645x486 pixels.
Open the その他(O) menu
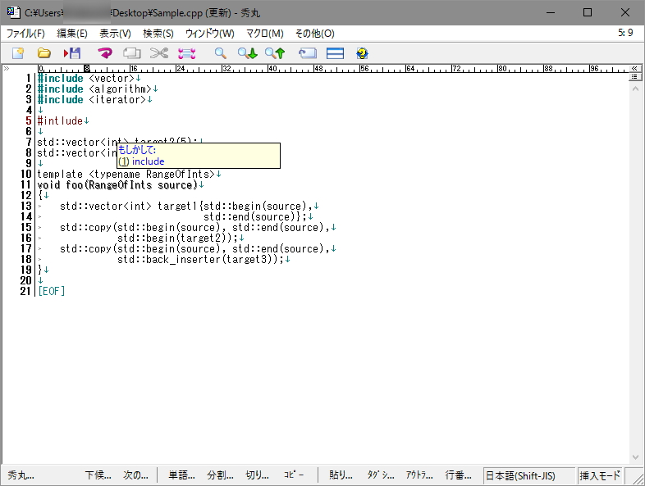(314, 34)
